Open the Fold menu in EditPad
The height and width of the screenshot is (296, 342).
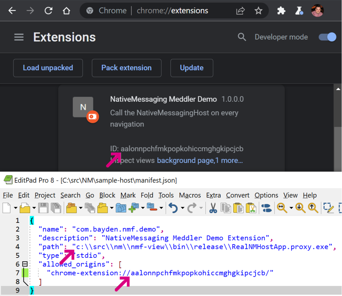click(x=147, y=195)
